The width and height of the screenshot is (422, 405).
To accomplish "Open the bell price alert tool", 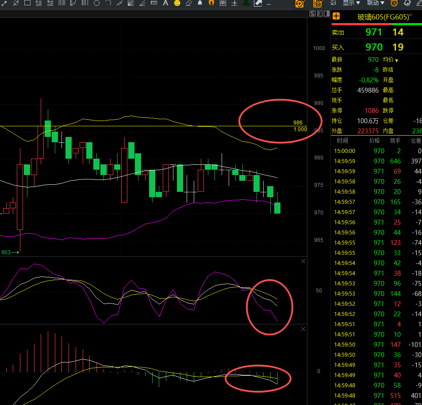I will (x=200, y=3).
